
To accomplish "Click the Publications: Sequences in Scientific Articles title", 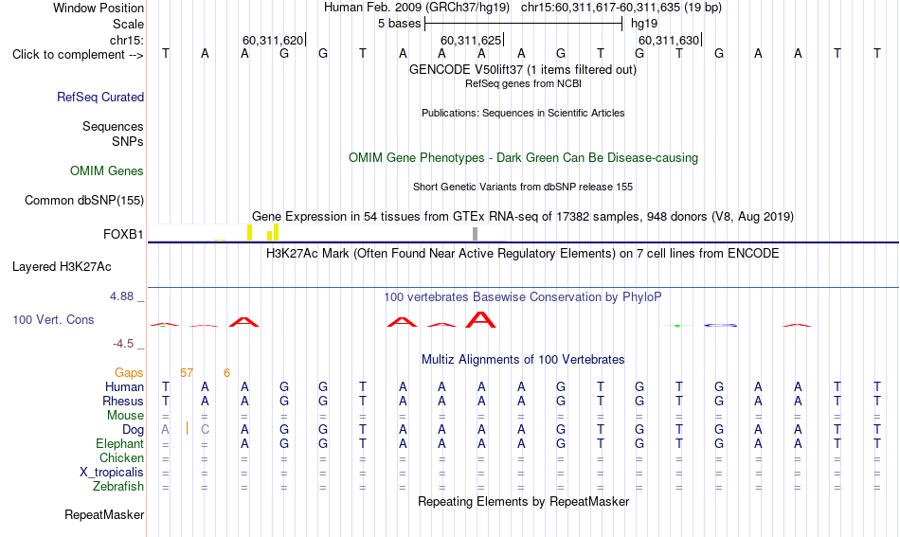I will click(523, 113).
